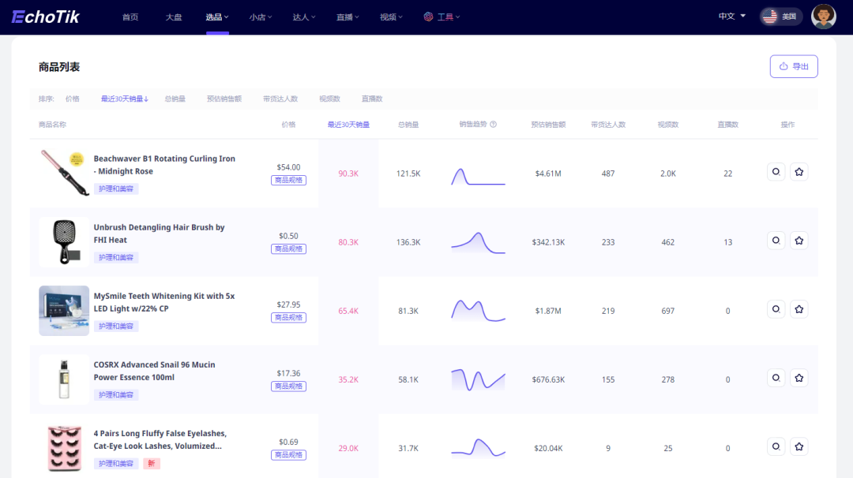Screen dimensions: 853x478
Task: Click the 护理和美容 tag under COSRX essence
Action: (x=116, y=395)
